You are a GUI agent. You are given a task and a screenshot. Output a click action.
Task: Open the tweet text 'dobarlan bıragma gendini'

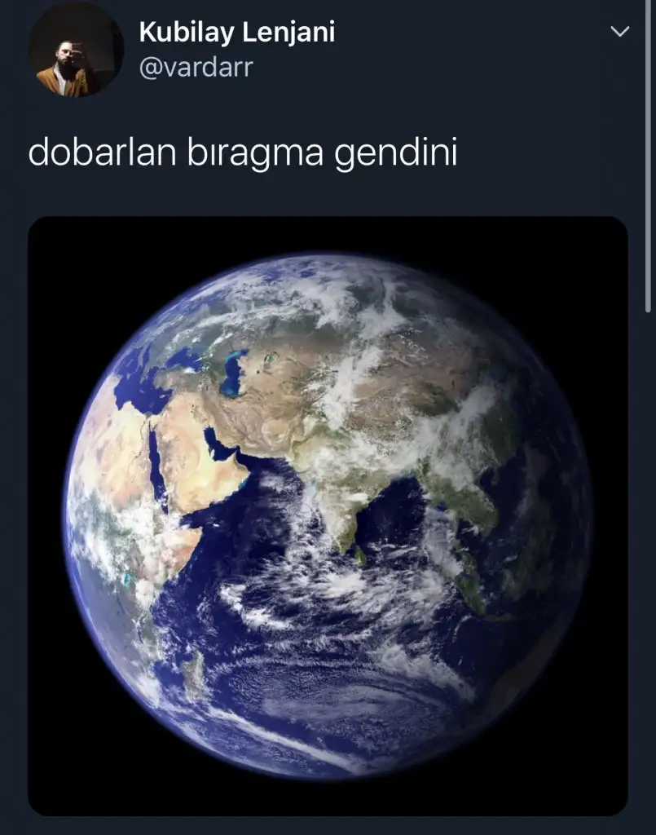[x=243, y=153]
